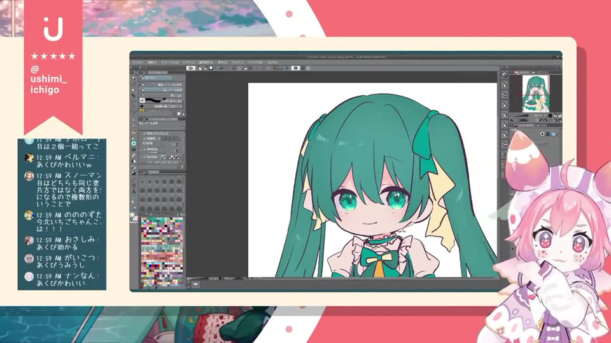Select the all-layers reference icon in Tool Property
Image resolution: width=611 pixels, height=343 pixels.
[163, 157]
